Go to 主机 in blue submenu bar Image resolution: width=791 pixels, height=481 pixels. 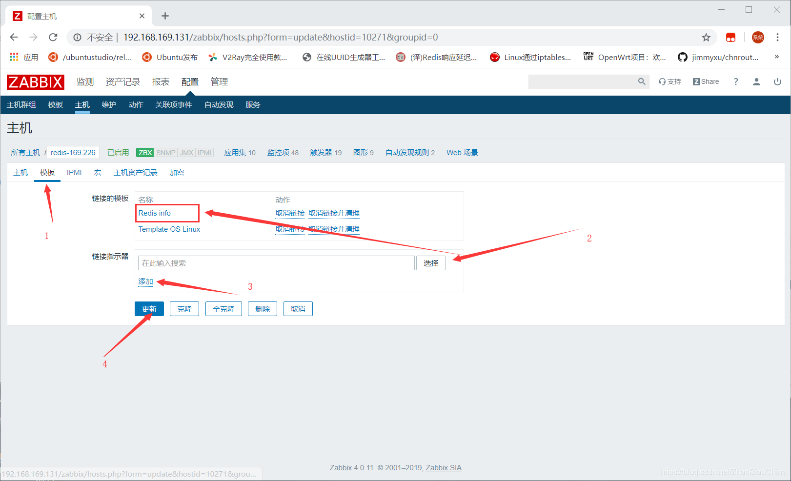(82, 105)
